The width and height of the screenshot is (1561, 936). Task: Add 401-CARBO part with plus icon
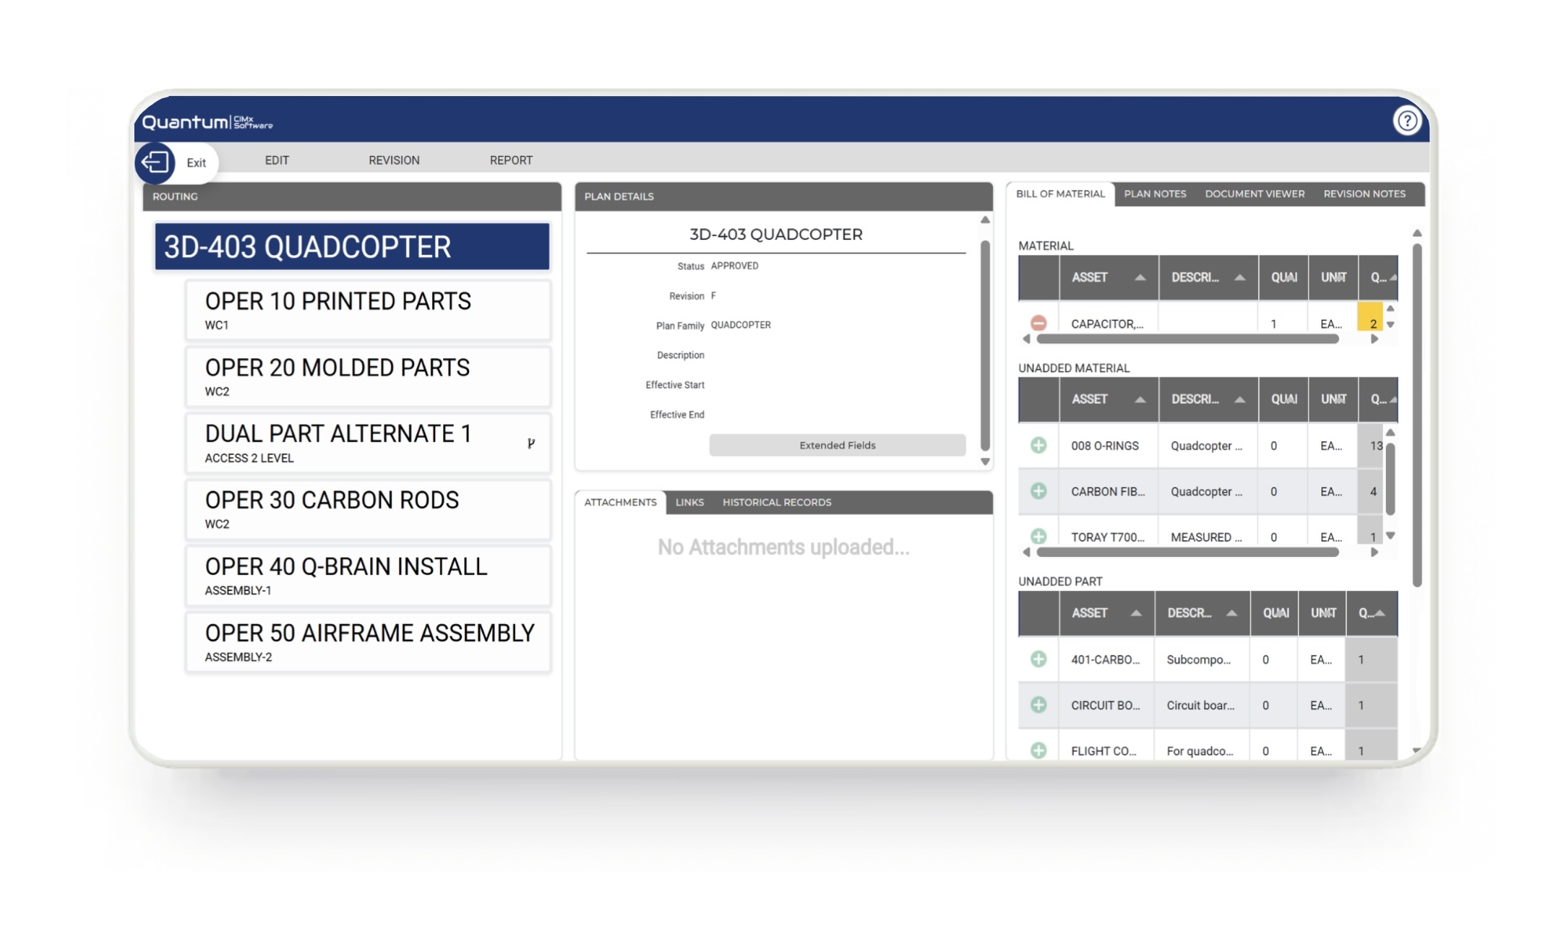(1038, 659)
